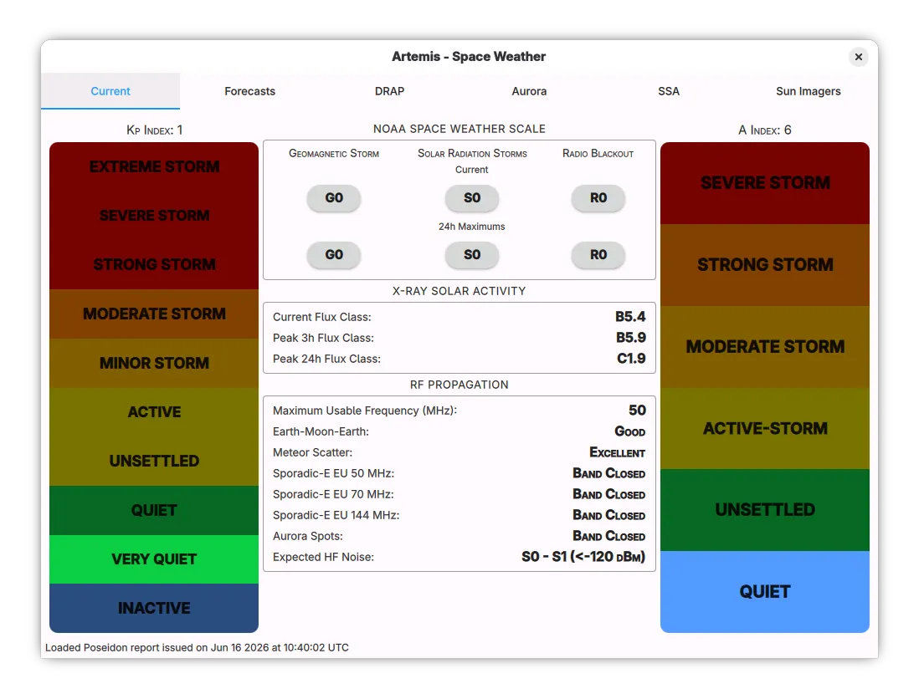The image size is (919, 699).
Task: Select the Aurora tab
Action: click(529, 91)
